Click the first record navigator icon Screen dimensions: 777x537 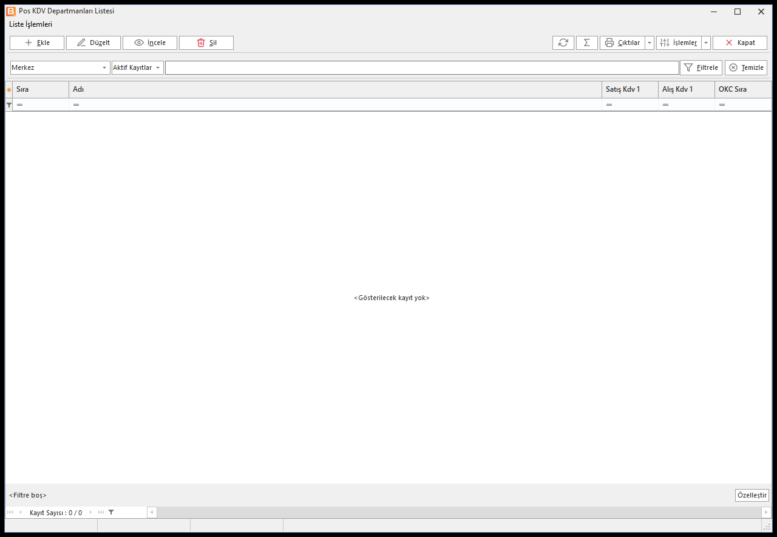(10, 512)
